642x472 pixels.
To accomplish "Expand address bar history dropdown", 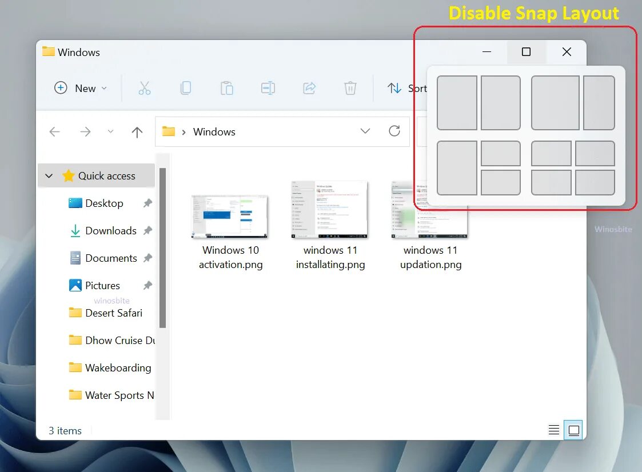I will tap(365, 131).
